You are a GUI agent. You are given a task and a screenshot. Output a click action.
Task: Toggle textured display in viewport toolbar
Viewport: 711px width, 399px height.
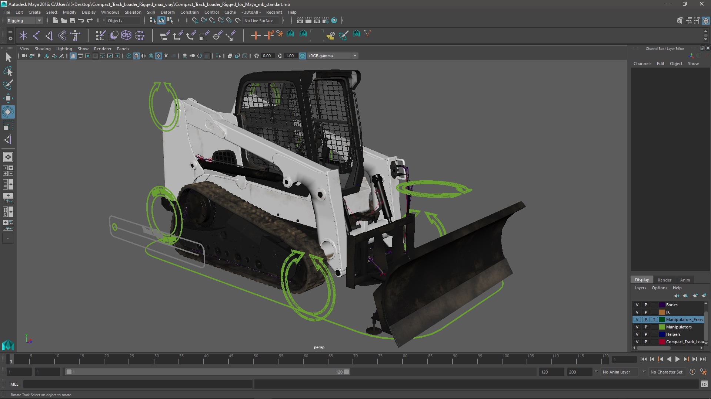(158, 56)
